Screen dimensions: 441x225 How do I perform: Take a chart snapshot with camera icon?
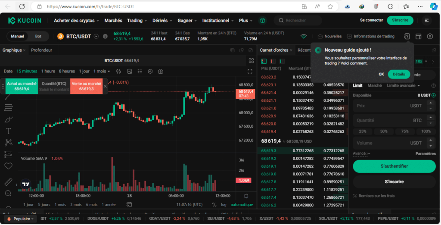pos(161,71)
